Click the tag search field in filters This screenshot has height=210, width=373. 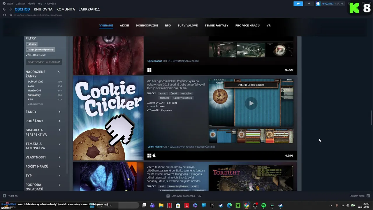[x=44, y=62]
